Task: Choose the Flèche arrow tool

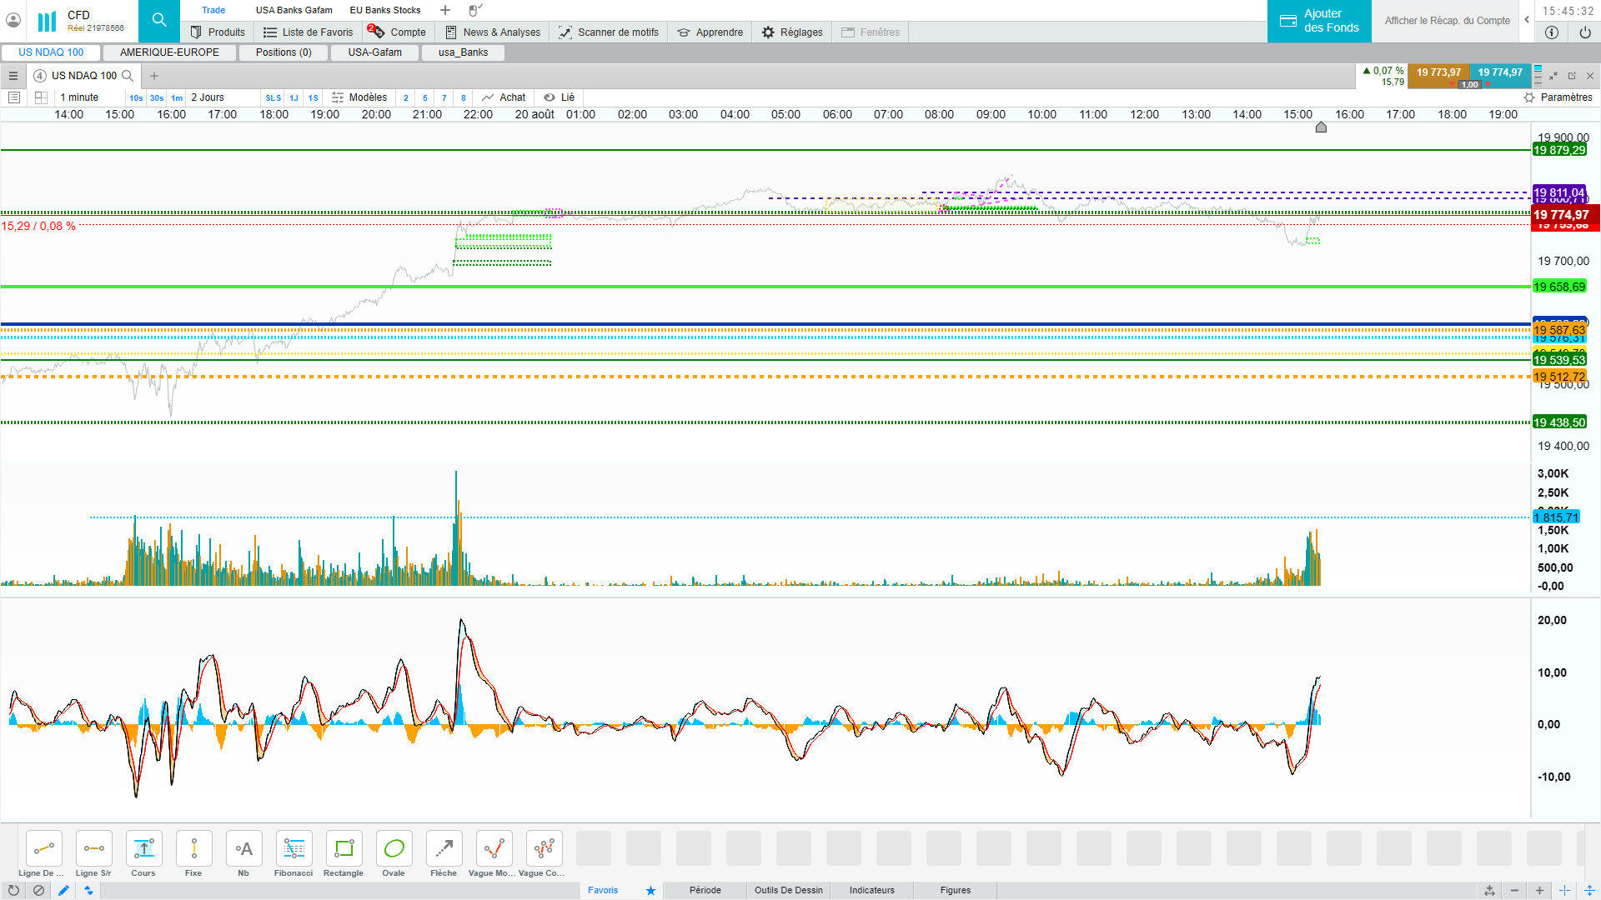Action: point(444,849)
